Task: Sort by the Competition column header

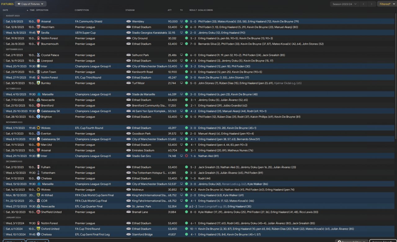Action: 82,10
